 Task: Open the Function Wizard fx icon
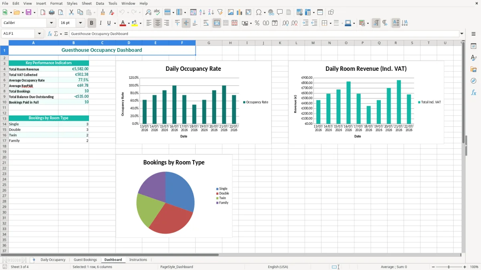tap(50, 34)
